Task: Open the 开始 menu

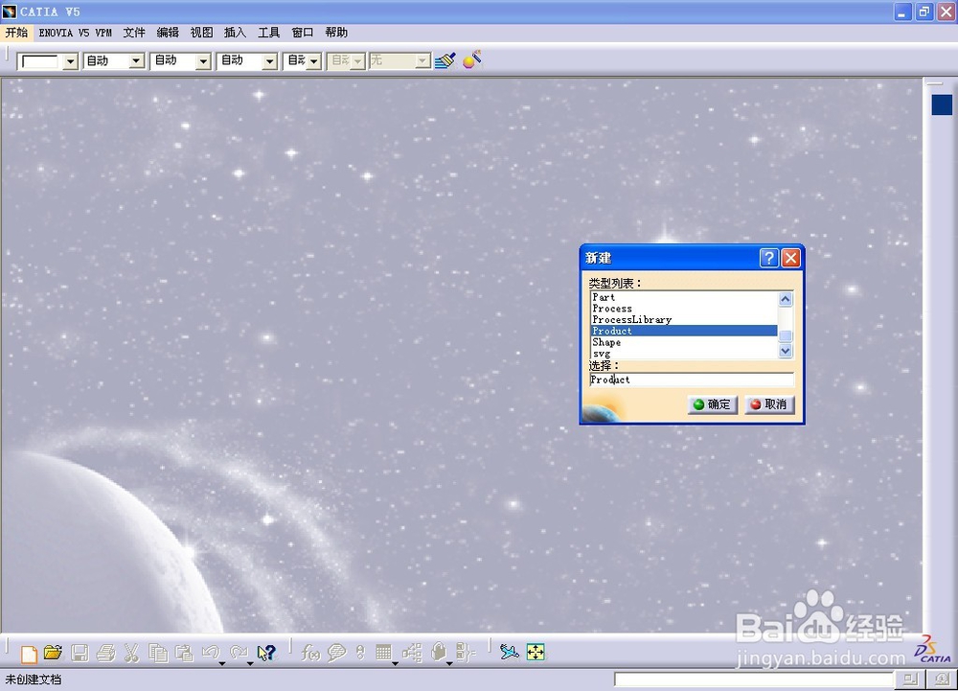Action: click(16, 33)
